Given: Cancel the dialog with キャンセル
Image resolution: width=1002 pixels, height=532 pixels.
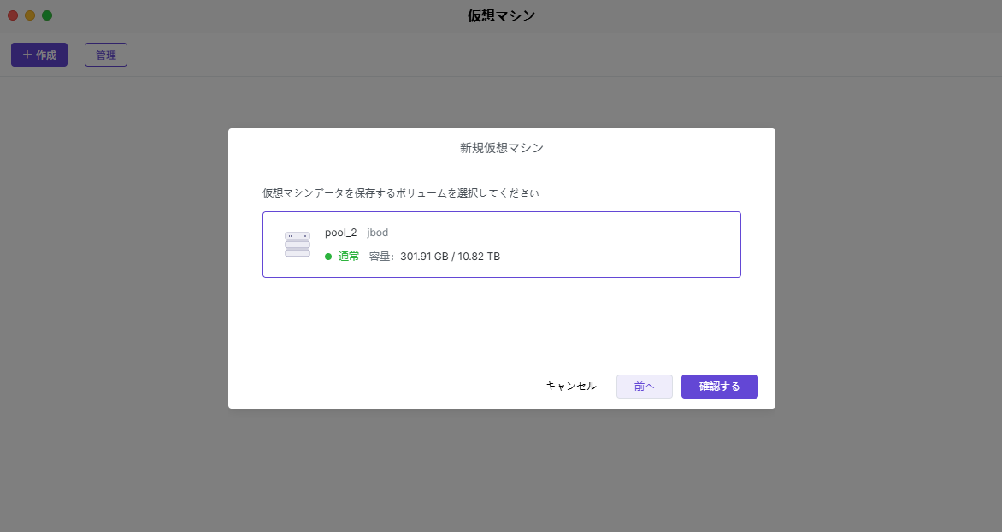Looking at the screenshot, I should click(570, 387).
